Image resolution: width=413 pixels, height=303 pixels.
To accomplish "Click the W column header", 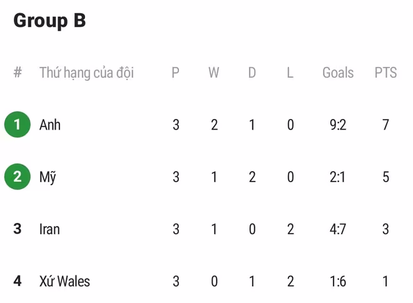I will [214, 73].
